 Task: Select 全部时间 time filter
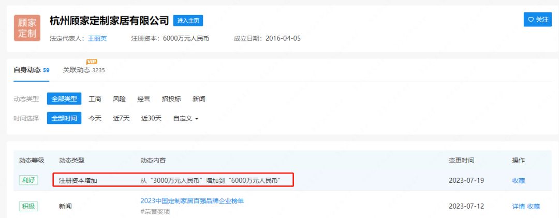(x=64, y=118)
